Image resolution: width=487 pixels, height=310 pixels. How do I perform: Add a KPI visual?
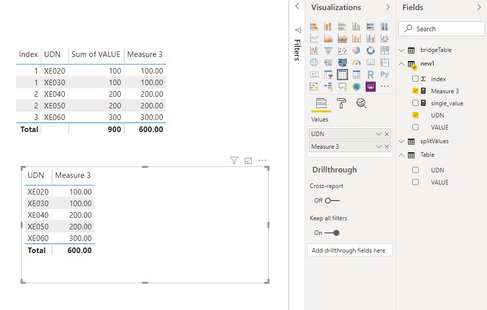coord(314,75)
